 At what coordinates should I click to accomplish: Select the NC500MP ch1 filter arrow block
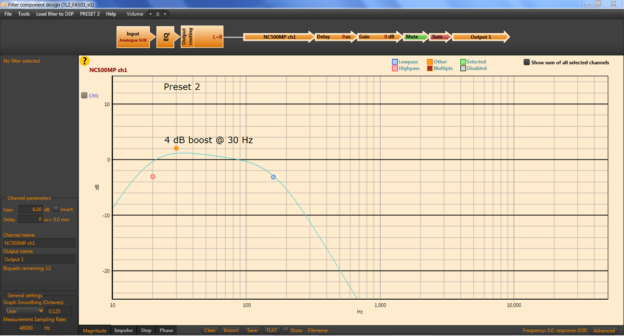(x=279, y=37)
